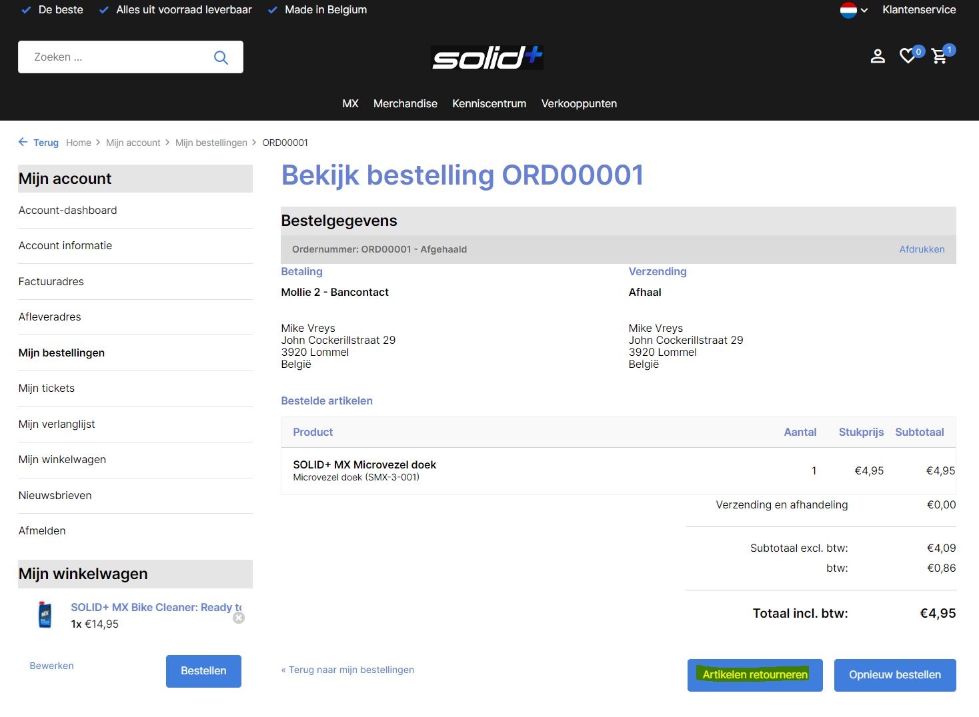The height and width of the screenshot is (717, 979).
Task: Click the Home breadcrumb
Action: click(x=79, y=143)
